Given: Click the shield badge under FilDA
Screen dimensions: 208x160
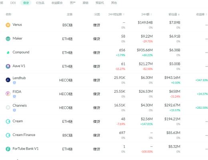Looking at the screenshot, I should pos(14,96).
